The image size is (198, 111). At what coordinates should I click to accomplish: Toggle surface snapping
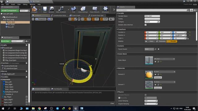[x=83, y=19]
